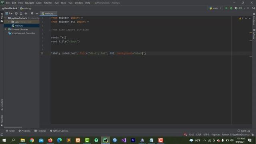Expand all items in Project panel
Image resolution: width=256 pixels, height=144 pixels.
pos(21,13)
